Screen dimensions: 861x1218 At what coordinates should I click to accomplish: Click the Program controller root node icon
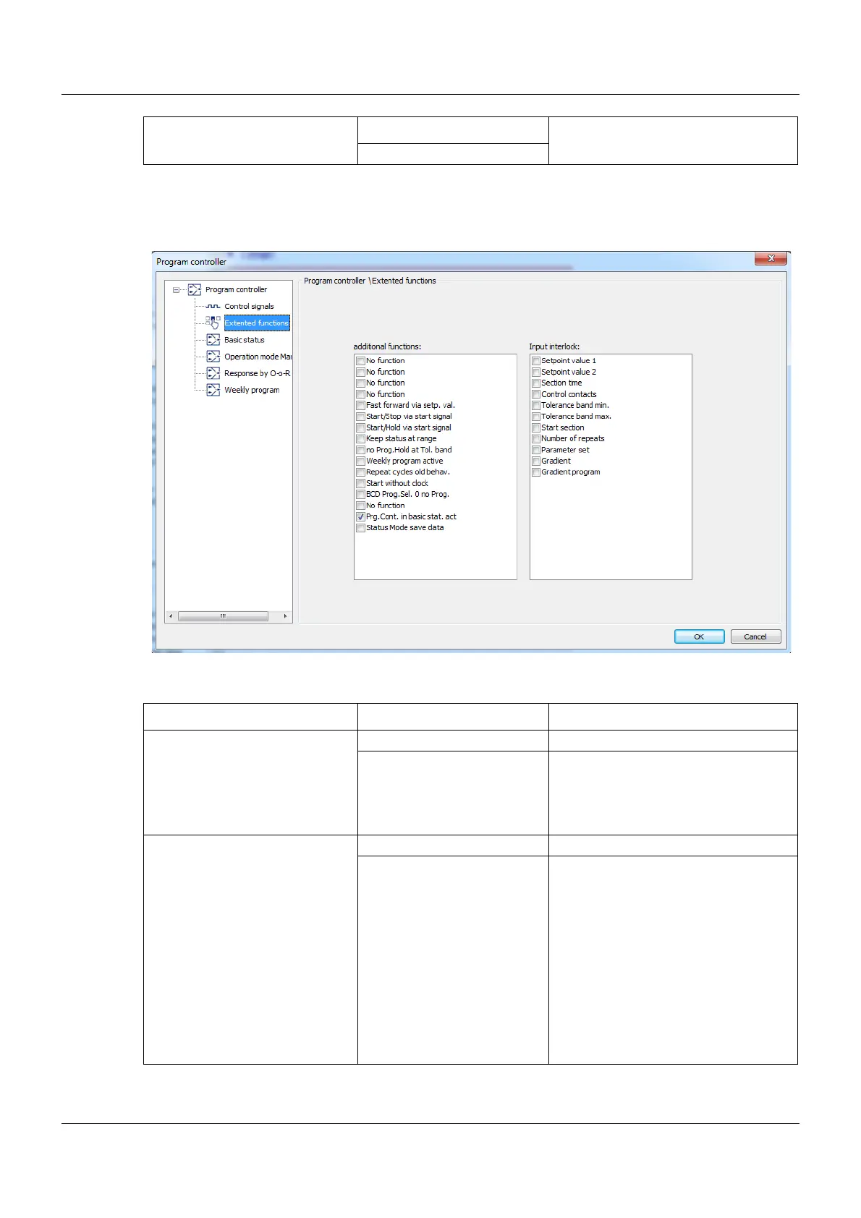[x=195, y=290]
